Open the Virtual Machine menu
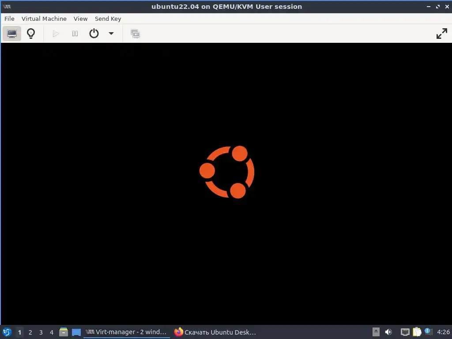 (x=44, y=19)
